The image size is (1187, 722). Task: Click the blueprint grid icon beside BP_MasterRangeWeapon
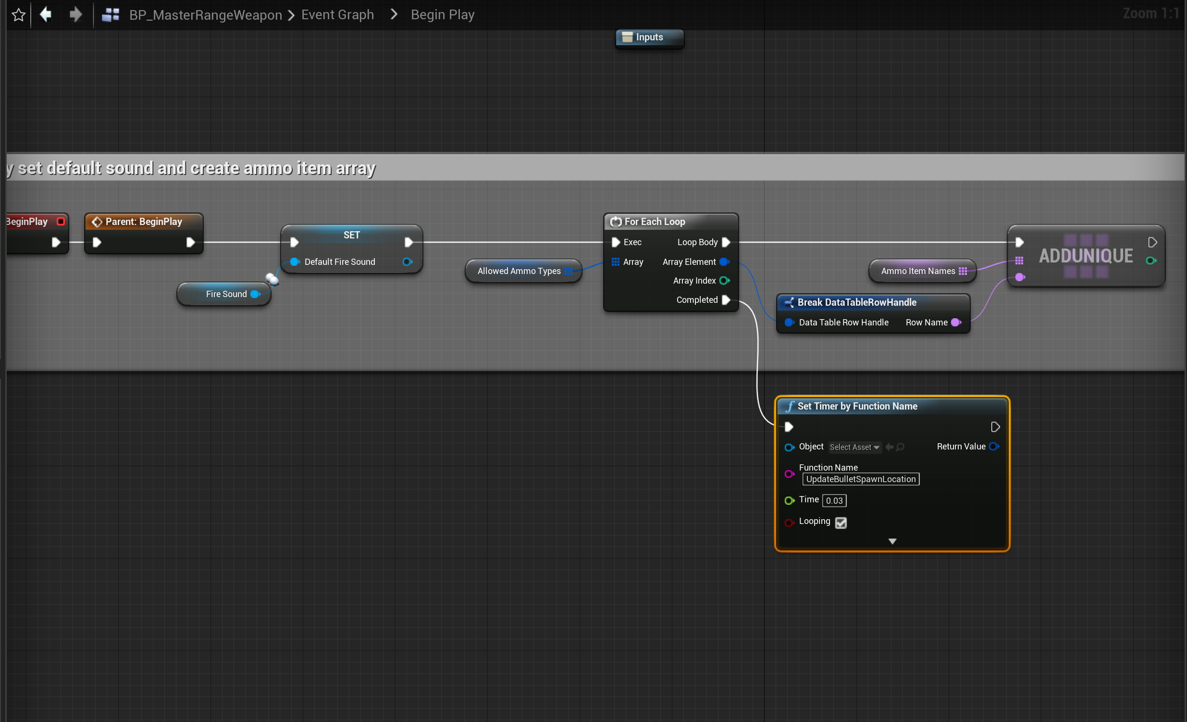111,15
